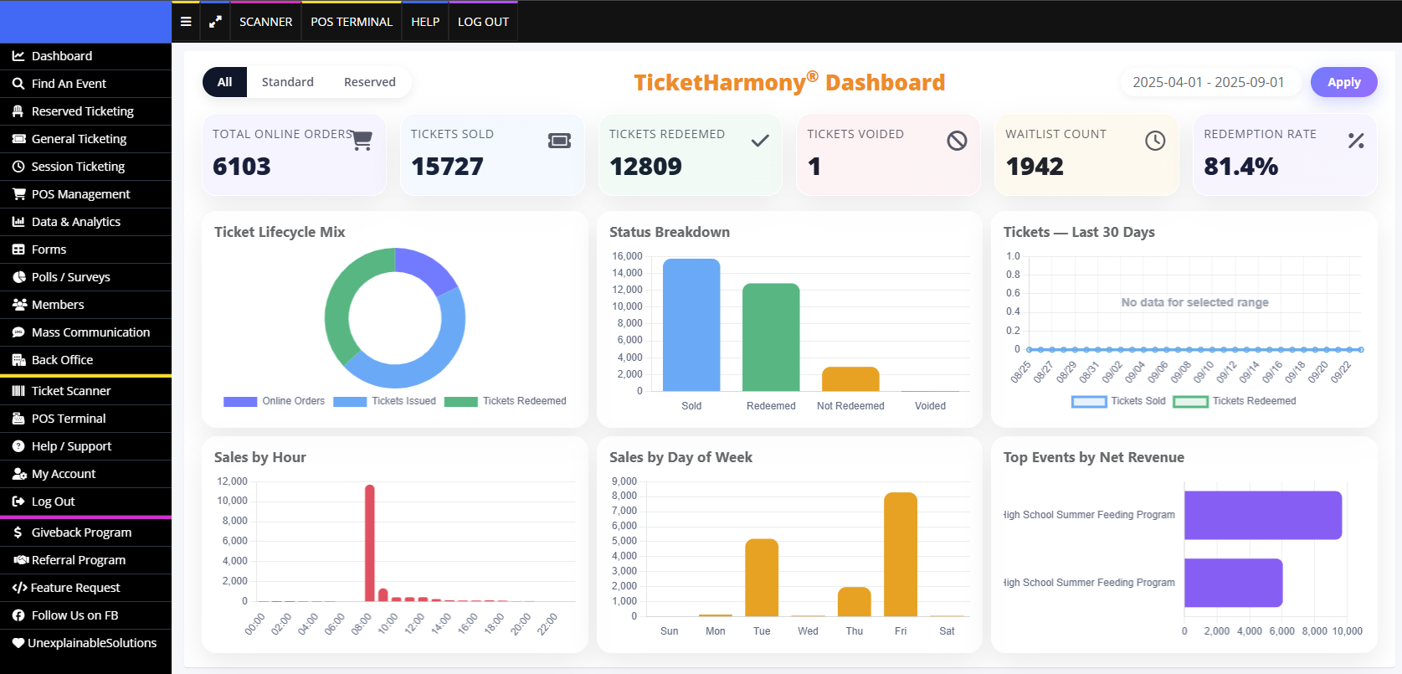Open the date range picker field
1402x674 pixels.
tap(1208, 82)
